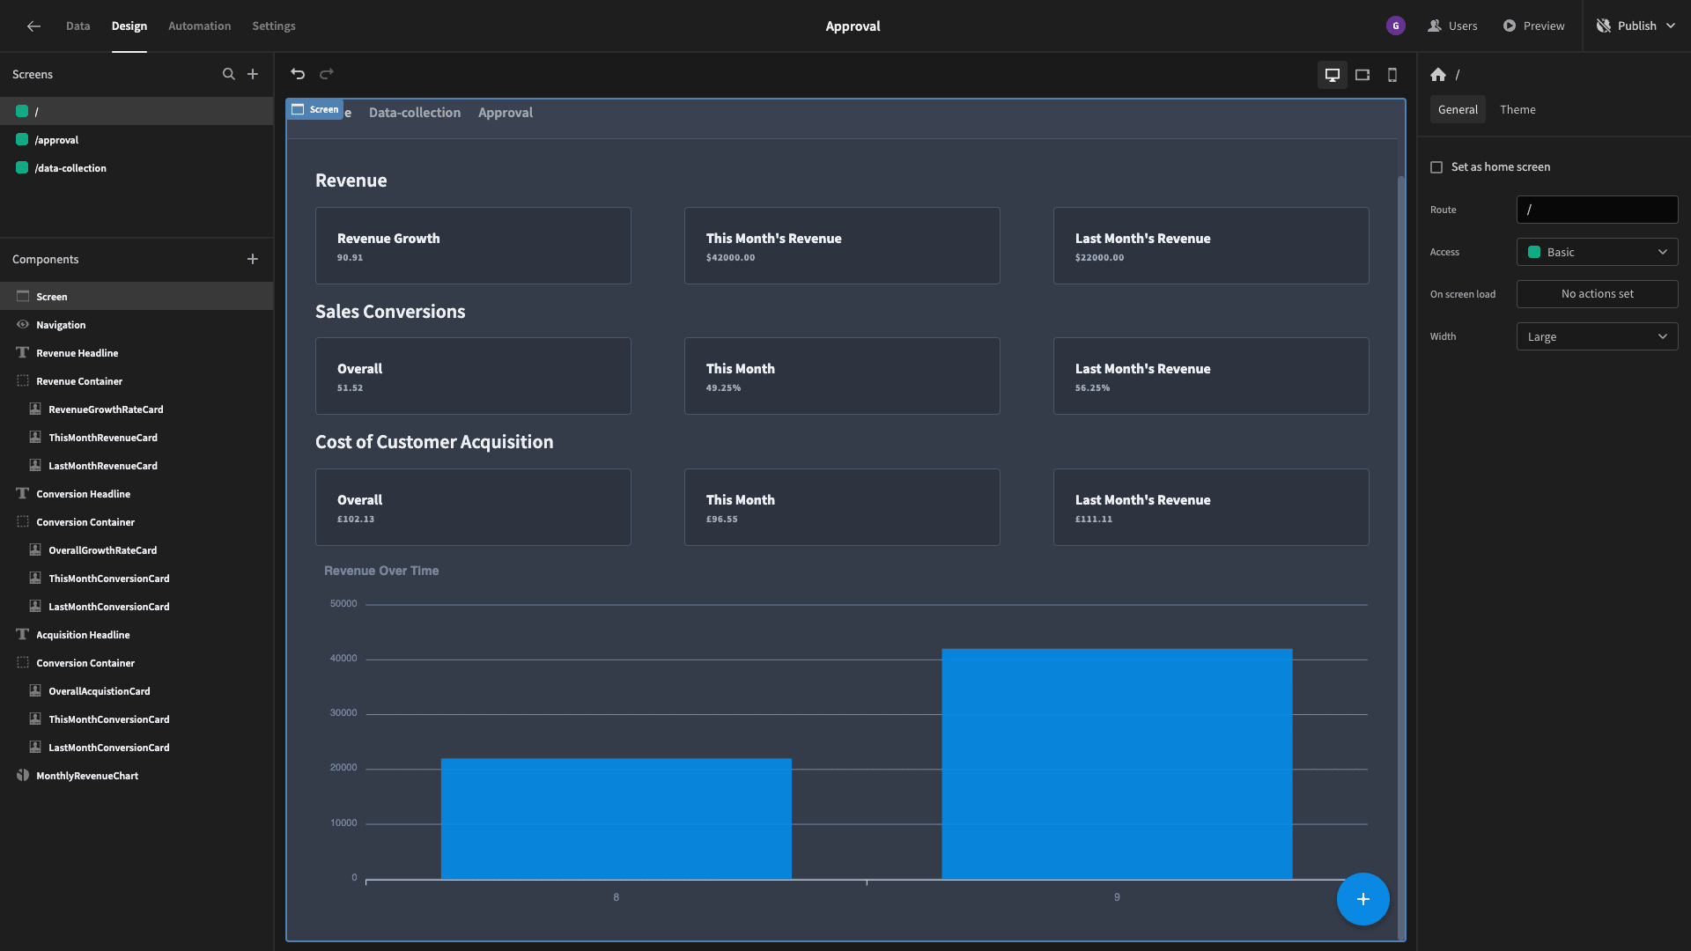Click the purple G user avatar
This screenshot has height=951, width=1691.
click(1396, 26)
